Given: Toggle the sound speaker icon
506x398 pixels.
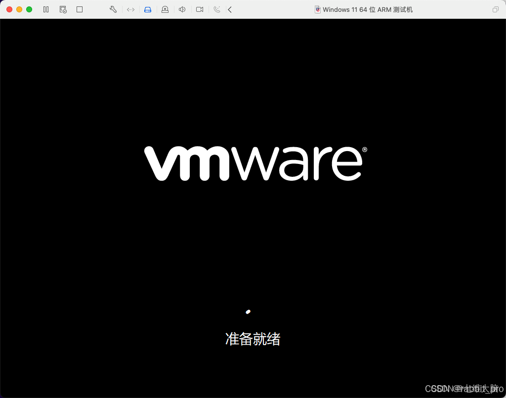Looking at the screenshot, I should click(x=182, y=9).
